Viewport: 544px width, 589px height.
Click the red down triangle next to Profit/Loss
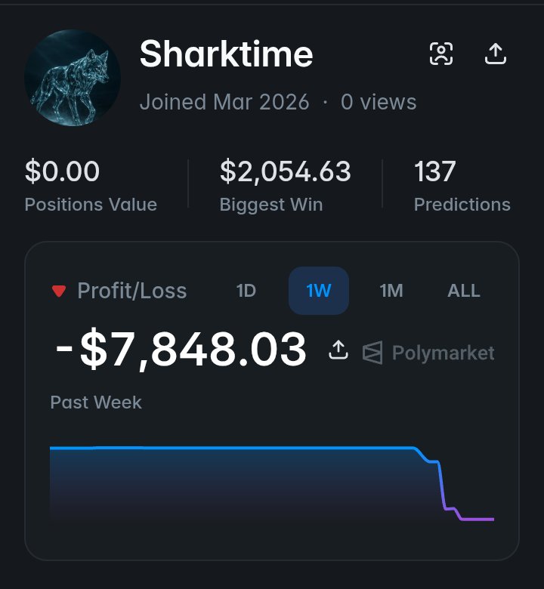[59, 291]
